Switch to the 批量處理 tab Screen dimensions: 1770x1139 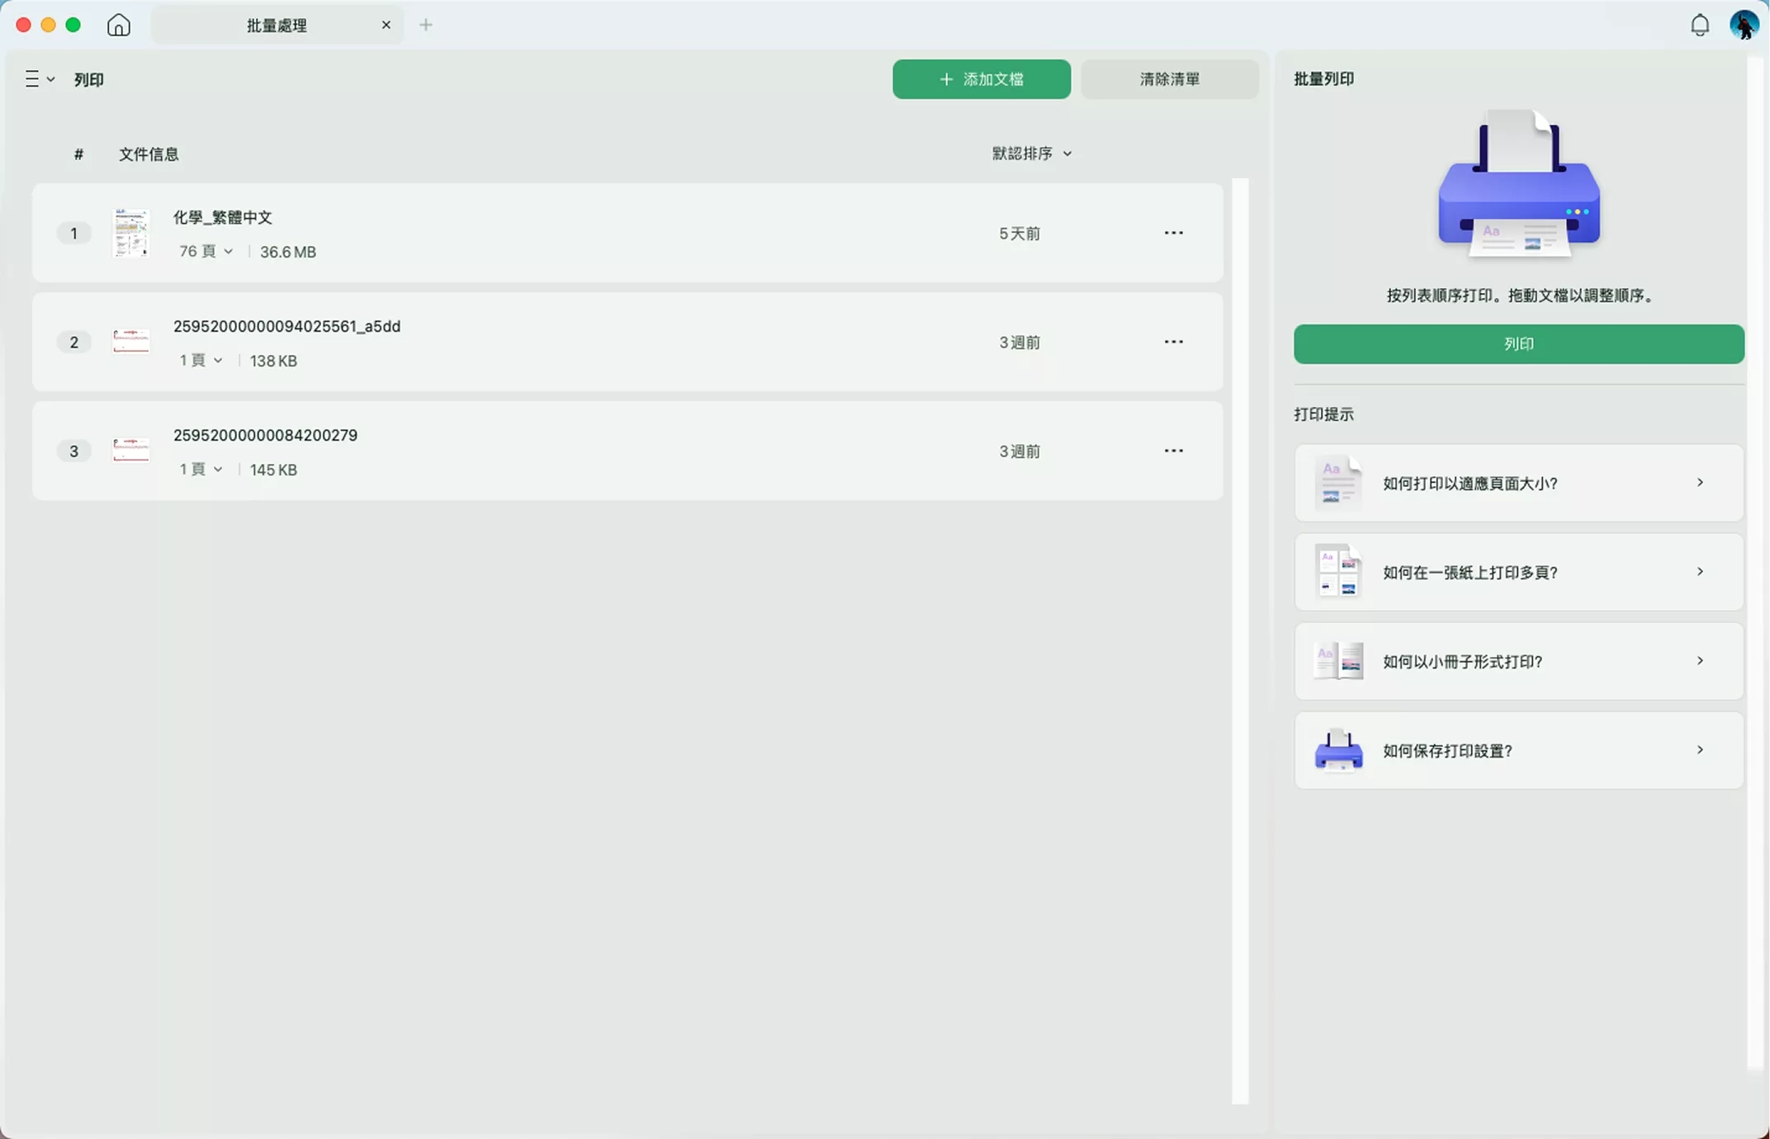pyautogui.click(x=277, y=26)
